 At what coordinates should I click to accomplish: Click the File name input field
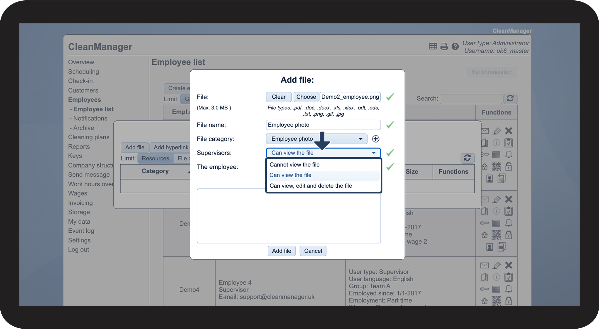pyautogui.click(x=323, y=125)
